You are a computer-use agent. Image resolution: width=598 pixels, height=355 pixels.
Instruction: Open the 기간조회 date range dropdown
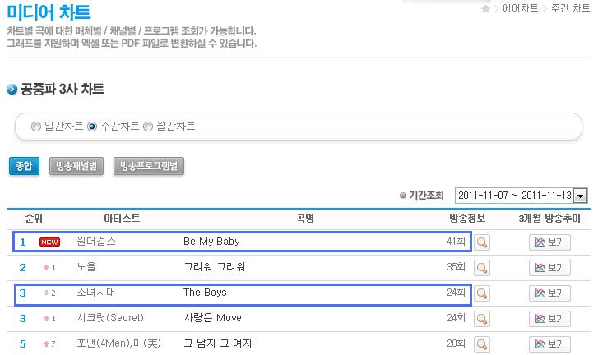[x=581, y=196]
